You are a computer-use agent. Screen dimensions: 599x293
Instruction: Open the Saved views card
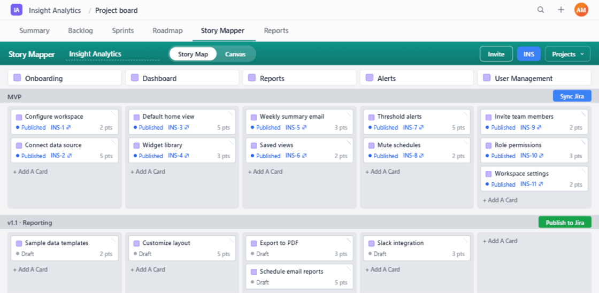(x=299, y=150)
